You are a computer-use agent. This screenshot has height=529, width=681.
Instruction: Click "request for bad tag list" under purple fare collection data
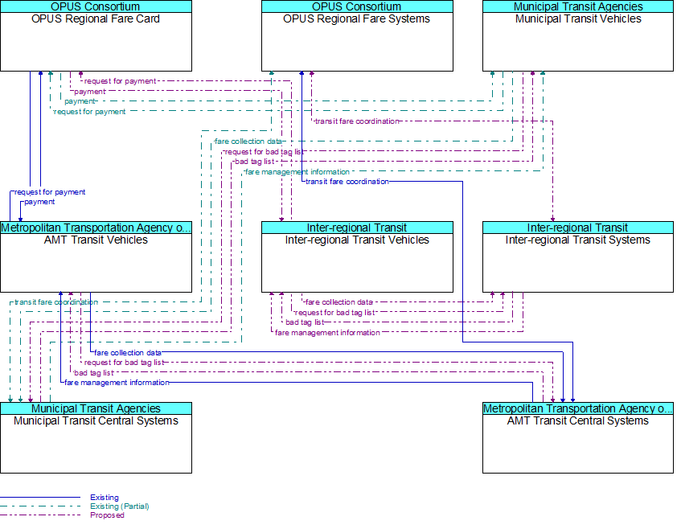tap(334, 312)
